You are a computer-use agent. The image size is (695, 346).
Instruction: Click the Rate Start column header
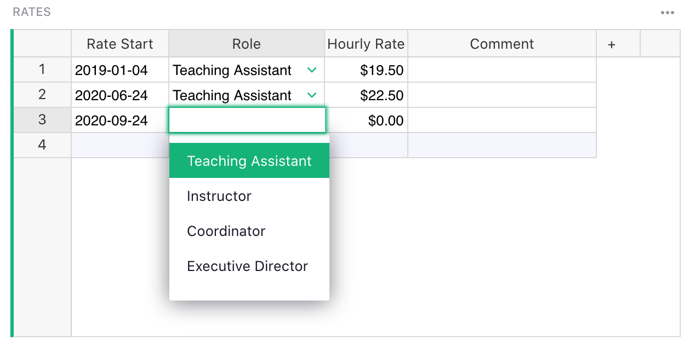point(119,43)
